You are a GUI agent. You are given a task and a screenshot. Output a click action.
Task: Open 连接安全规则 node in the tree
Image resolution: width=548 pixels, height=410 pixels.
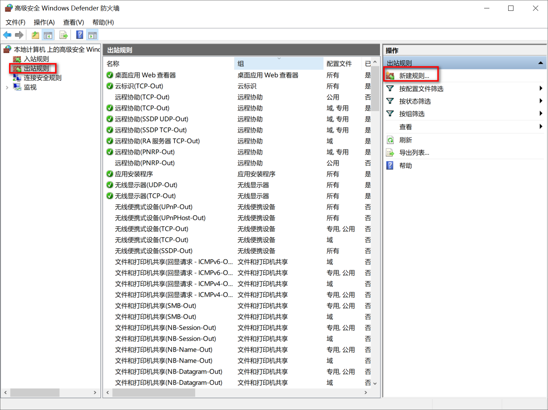click(42, 78)
